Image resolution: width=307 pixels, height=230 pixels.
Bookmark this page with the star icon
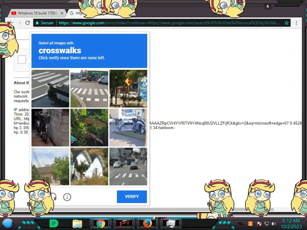point(286,23)
